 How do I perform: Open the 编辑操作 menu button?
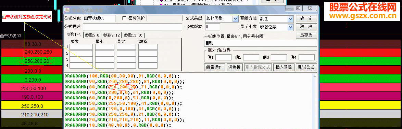click(215, 68)
